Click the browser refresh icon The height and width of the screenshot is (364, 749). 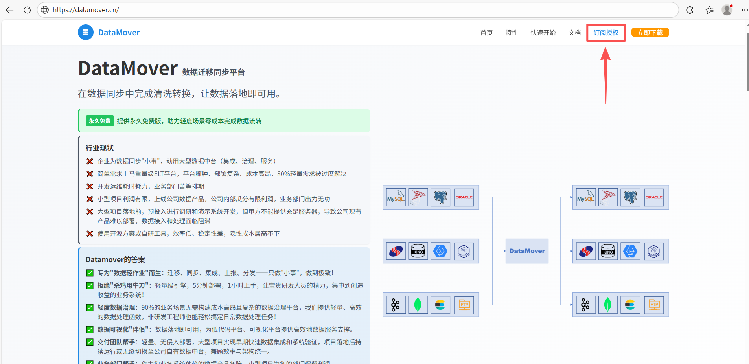27,10
